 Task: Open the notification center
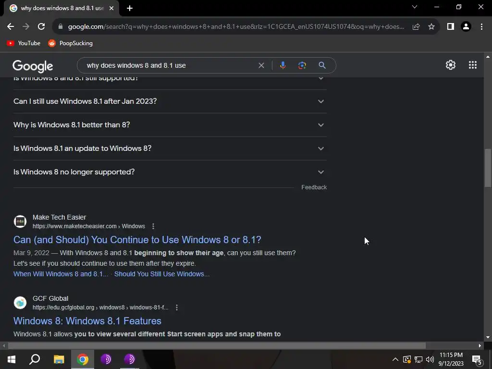point(477,360)
